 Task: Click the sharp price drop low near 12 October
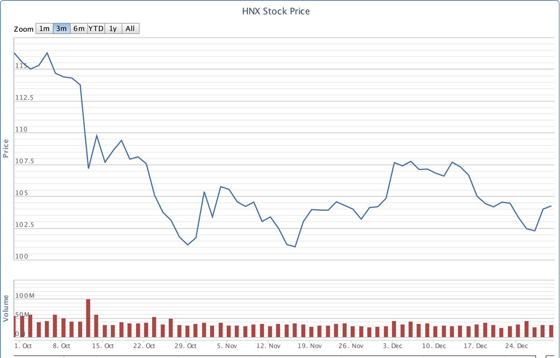point(89,168)
